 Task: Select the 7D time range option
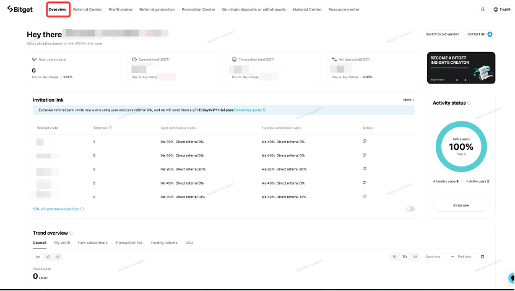404,256
